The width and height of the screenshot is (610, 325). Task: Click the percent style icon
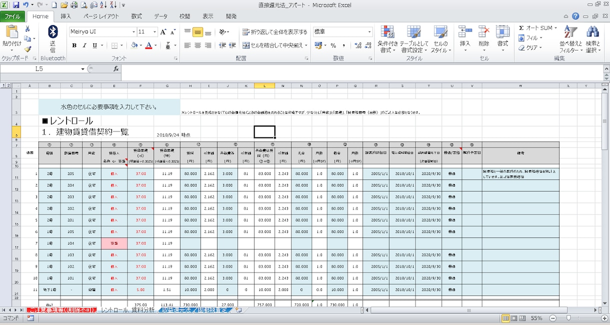tap(333, 45)
